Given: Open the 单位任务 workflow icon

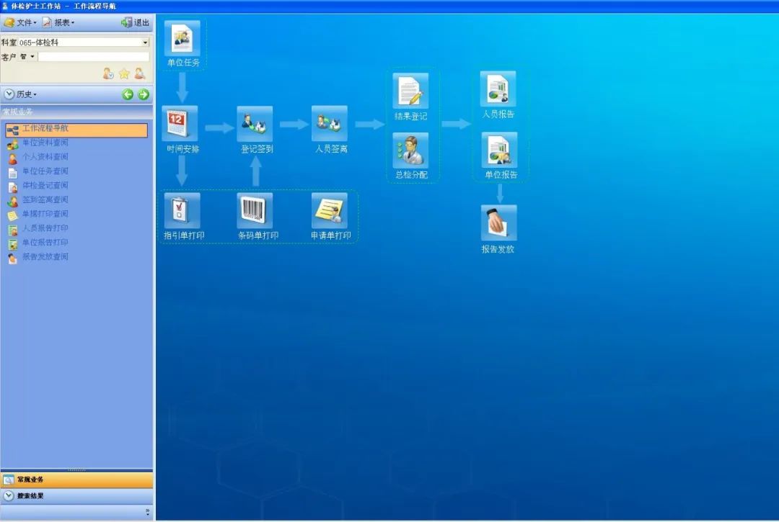Looking at the screenshot, I should pyautogui.click(x=182, y=38).
